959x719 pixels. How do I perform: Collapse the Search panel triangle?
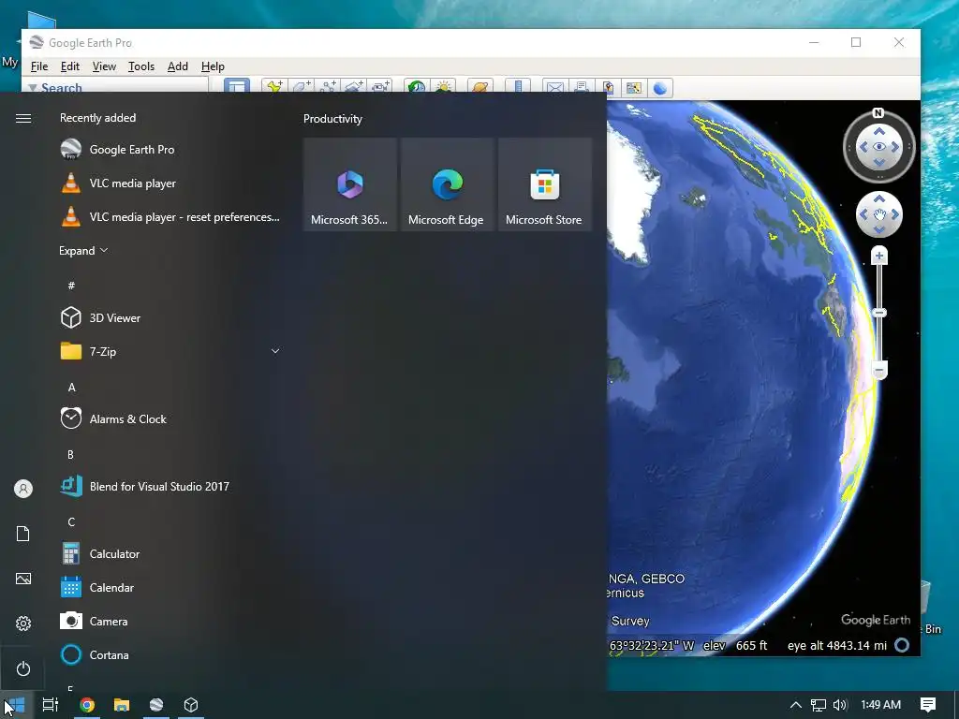33,88
